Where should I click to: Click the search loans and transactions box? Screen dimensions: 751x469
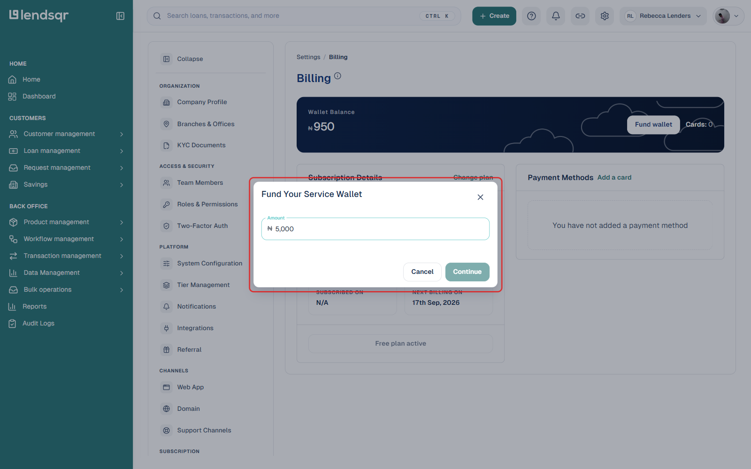304,16
